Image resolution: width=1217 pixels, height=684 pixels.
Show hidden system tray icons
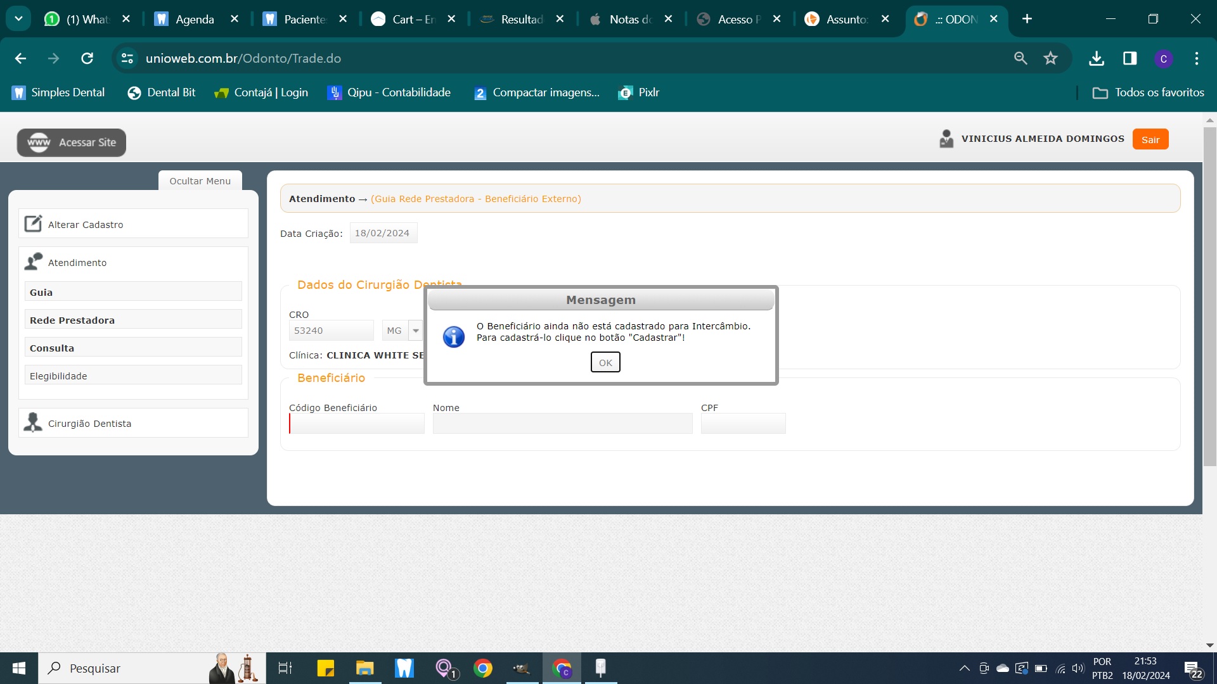coord(964,668)
